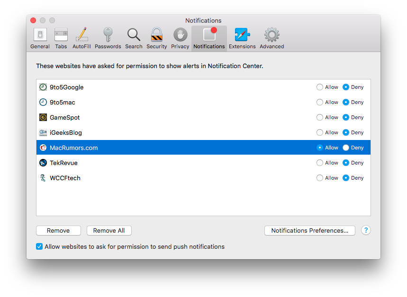Click the TekRevue globe favicon
The image size is (407, 297).
pos(43,163)
